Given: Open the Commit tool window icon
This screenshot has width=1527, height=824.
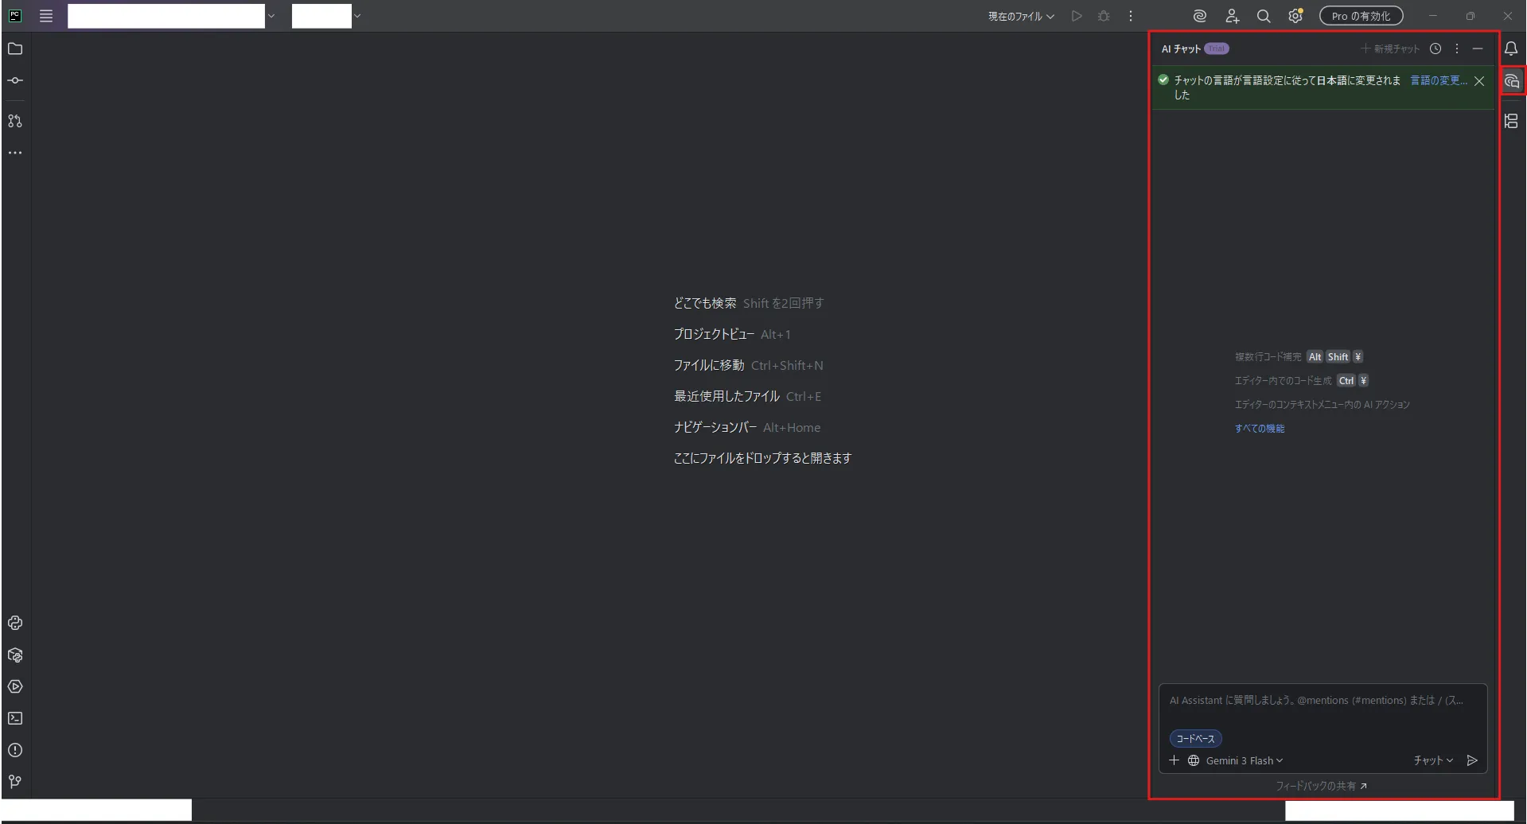Looking at the screenshot, I should click(15, 80).
